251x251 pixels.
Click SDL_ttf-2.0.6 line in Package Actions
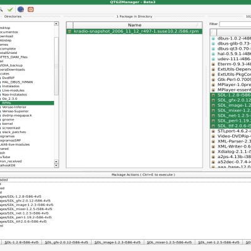[x=23, y=222]
